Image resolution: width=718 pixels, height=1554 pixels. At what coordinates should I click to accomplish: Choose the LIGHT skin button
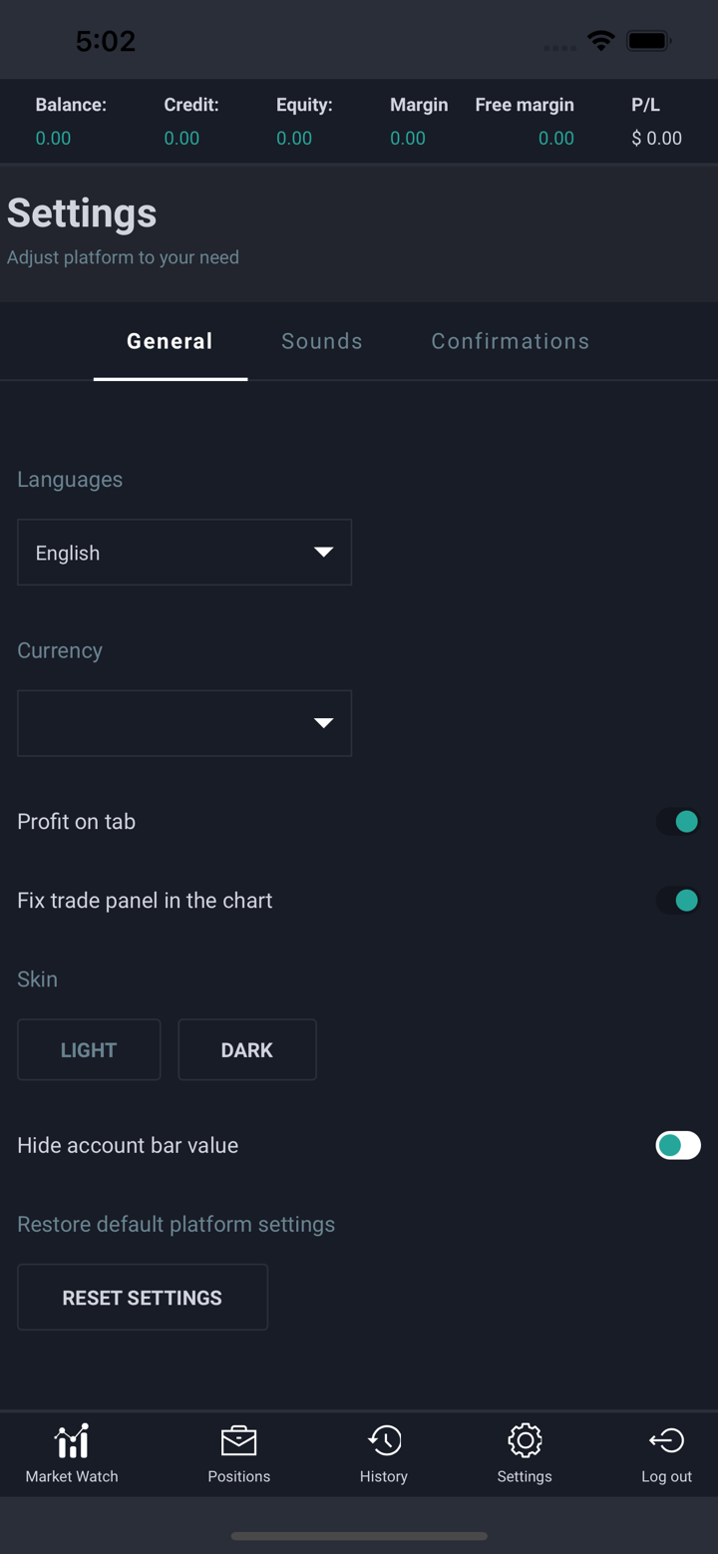(89, 1049)
